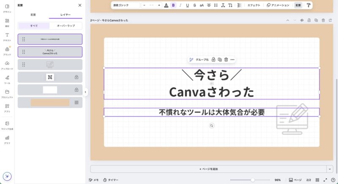This screenshot has width=338, height=184.
Task: Duplicate page 2 from page header
Action: pyautogui.click(x=316, y=20)
